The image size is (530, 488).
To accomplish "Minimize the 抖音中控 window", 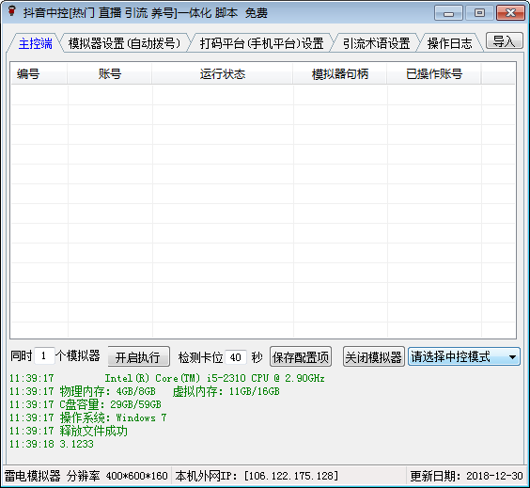I will pos(448,13).
